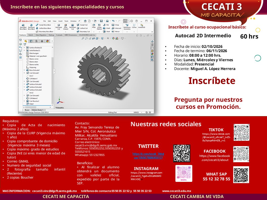Select Material <not specified> tree item
Screen dimensions: 267x200
(37, 56)
